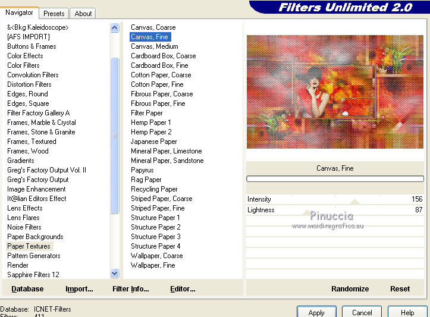Choose Papyrus filter
Screen dimensions: 430x317
click(x=142, y=170)
